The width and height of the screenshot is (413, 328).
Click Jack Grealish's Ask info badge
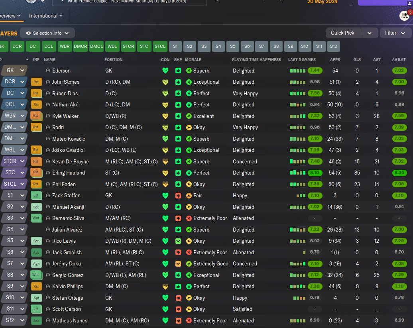point(36,252)
